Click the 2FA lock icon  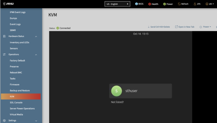[195, 4]
